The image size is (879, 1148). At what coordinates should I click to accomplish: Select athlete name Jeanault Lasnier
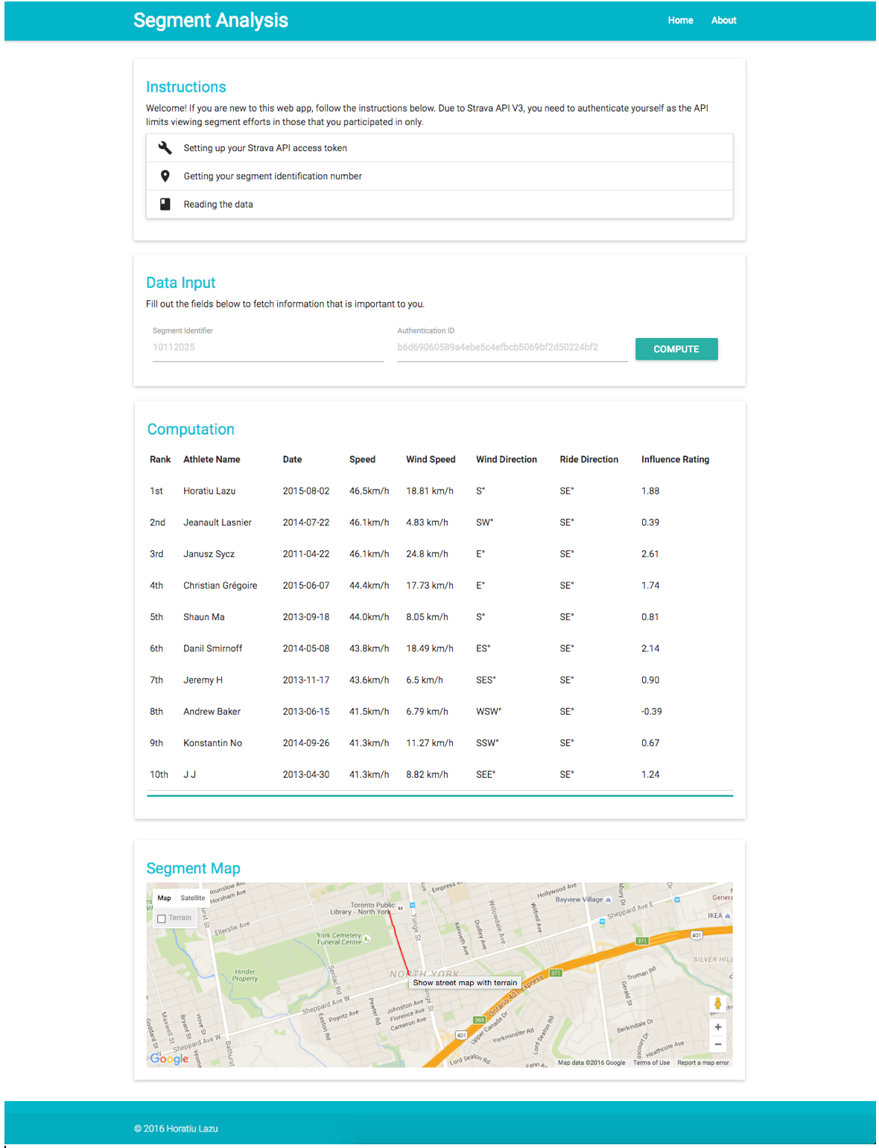click(218, 523)
